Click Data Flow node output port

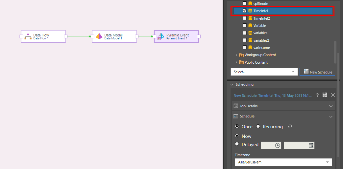tap(66, 36)
